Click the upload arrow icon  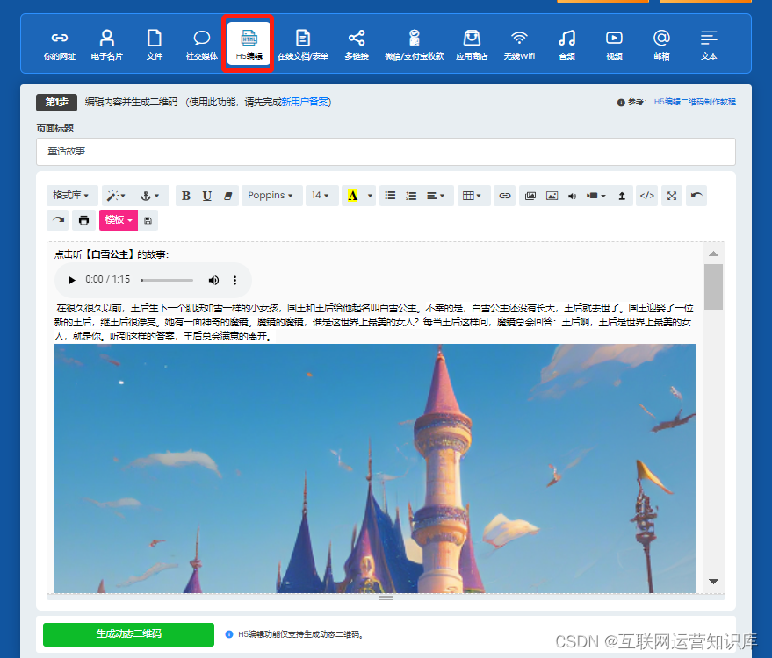(622, 196)
